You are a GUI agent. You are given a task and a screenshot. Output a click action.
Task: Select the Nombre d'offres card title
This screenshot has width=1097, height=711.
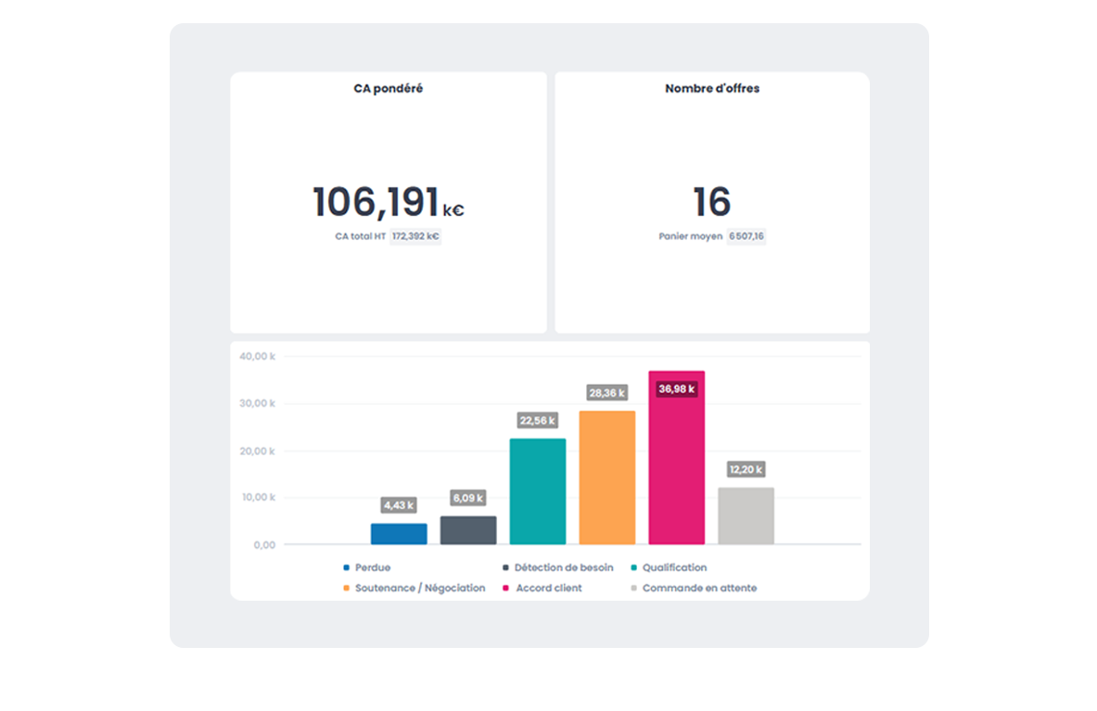712,89
